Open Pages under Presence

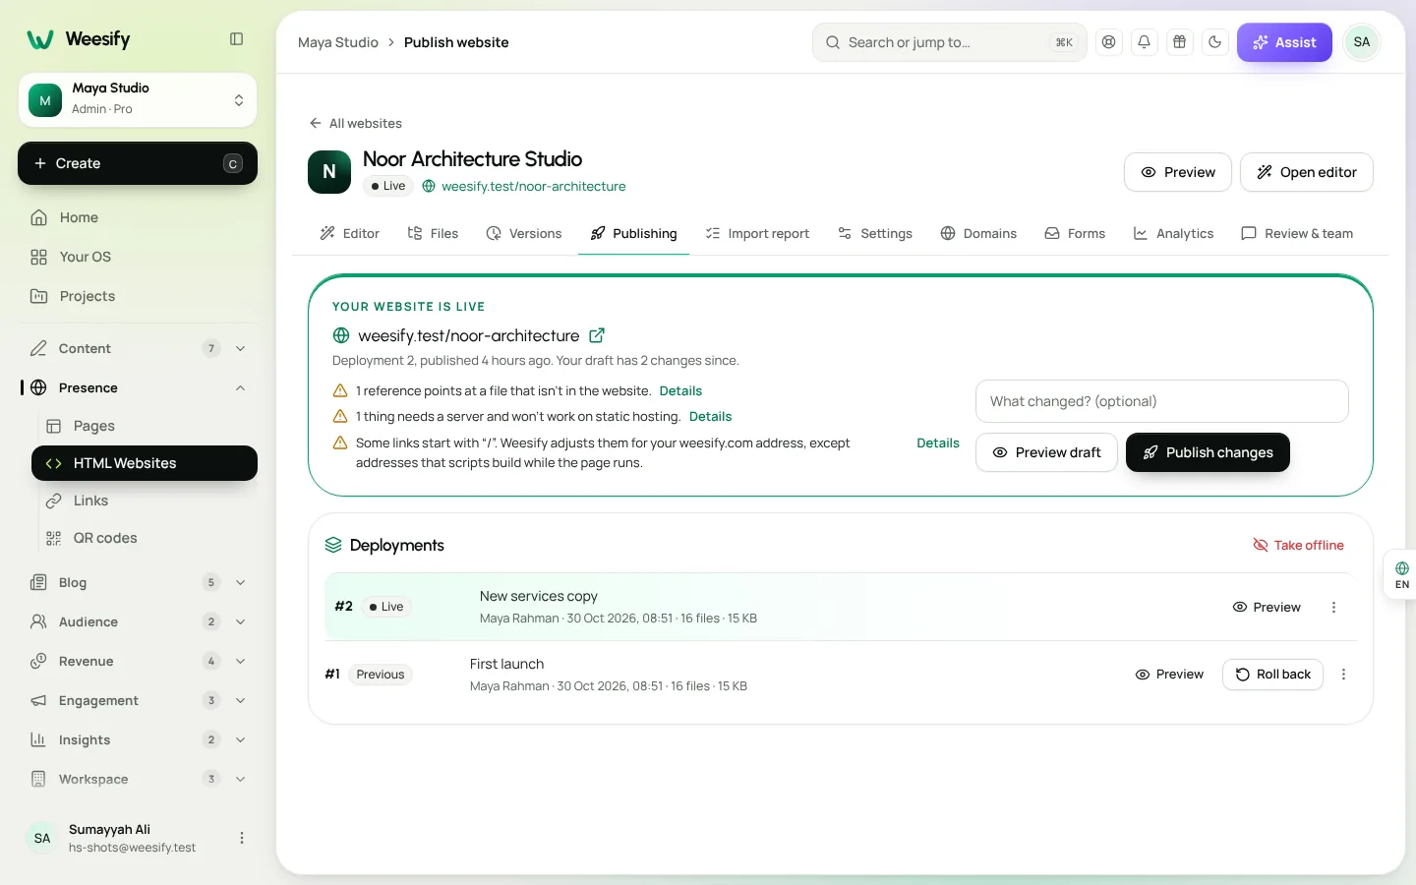145,426
